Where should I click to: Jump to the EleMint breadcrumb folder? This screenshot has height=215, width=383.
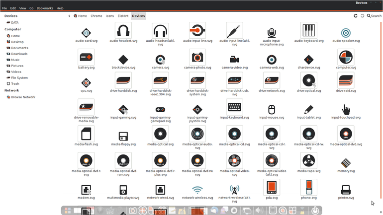(123, 16)
